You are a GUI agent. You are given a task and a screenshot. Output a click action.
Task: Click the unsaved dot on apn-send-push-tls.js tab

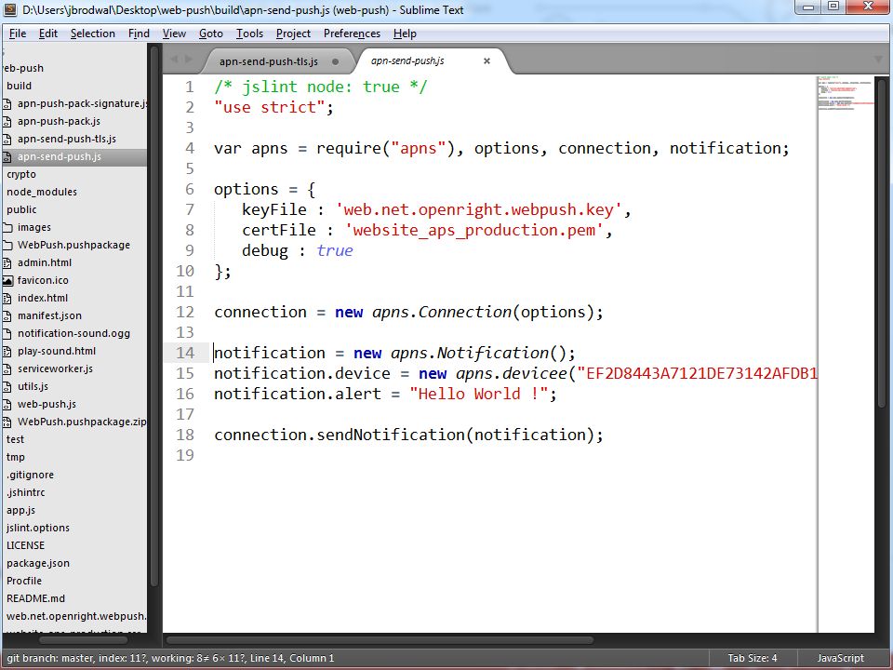pyautogui.click(x=336, y=61)
